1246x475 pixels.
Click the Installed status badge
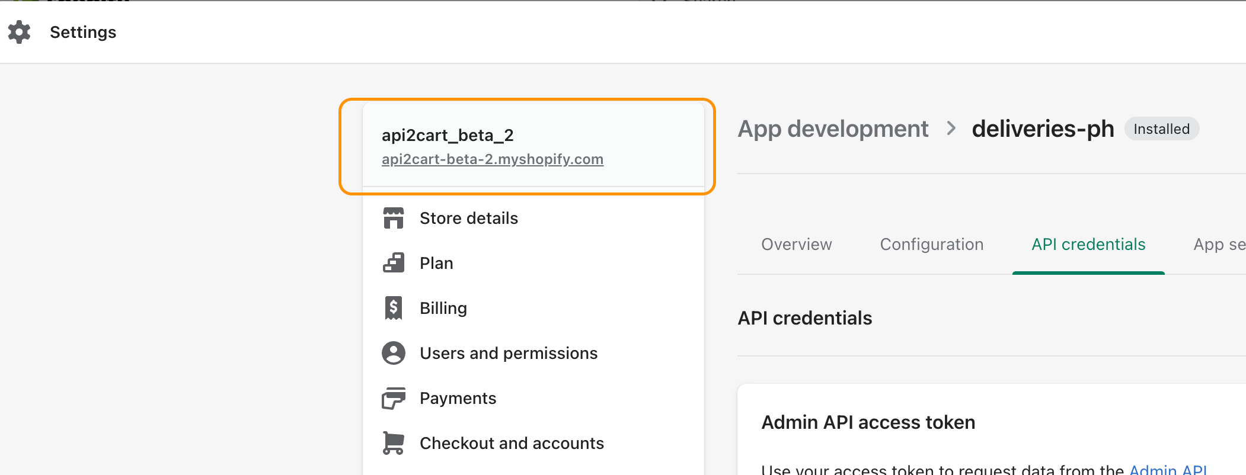[1162, 129]
